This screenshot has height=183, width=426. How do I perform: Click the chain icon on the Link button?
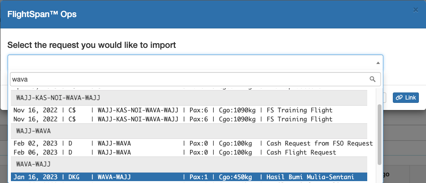tap(399, 98)
